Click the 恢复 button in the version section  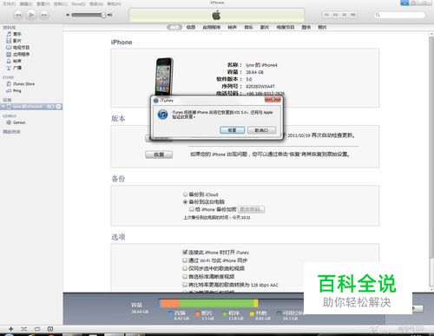click(x=159, y=155)
